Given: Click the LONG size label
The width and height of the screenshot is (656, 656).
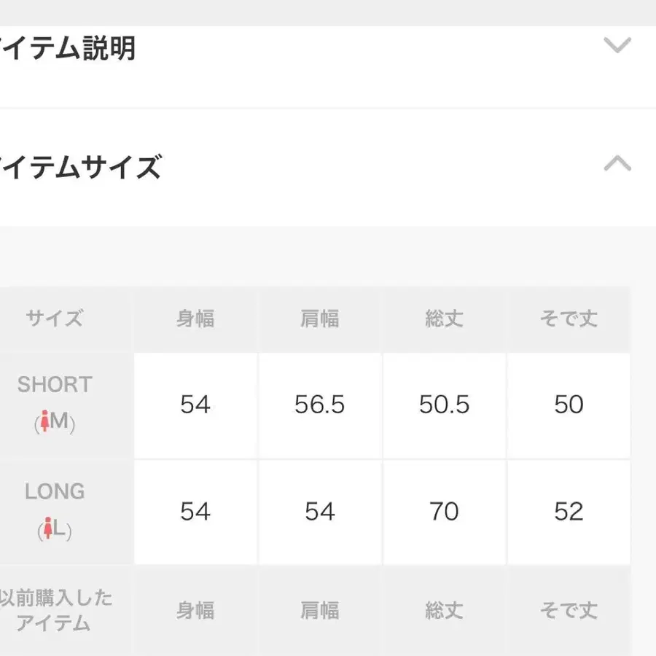Looking at the screenshot, I should (53, 491).
